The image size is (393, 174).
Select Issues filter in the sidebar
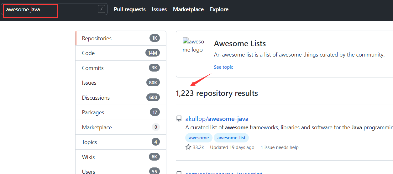(121, 83)
